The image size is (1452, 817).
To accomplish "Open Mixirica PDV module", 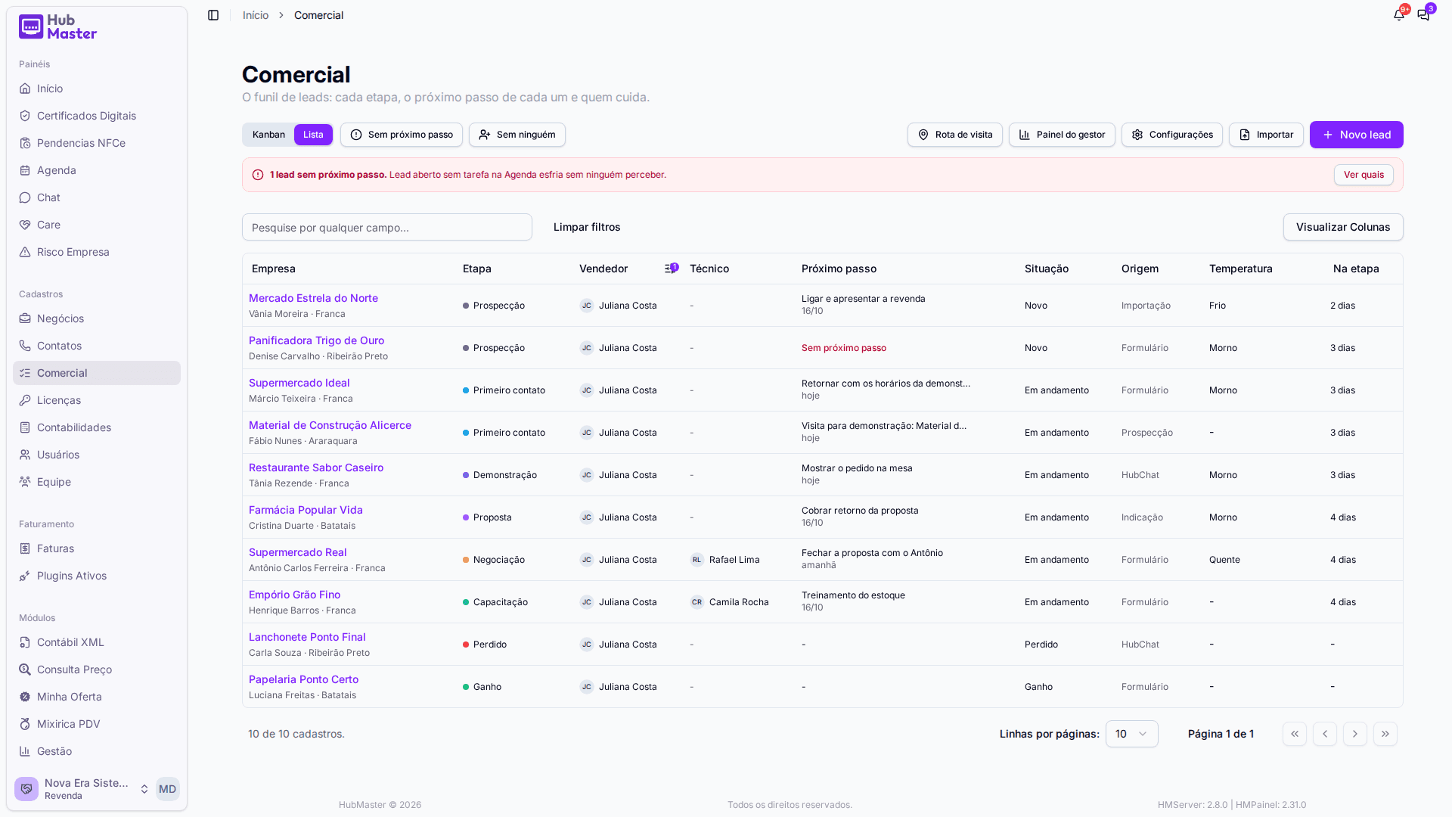I will click(97, 724).
